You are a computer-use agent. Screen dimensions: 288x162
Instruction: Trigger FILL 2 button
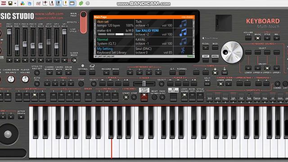tap(61, 97)
